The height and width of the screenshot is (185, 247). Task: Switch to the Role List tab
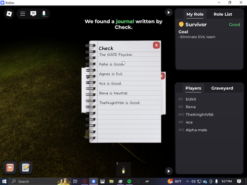[x=223, y=14]
